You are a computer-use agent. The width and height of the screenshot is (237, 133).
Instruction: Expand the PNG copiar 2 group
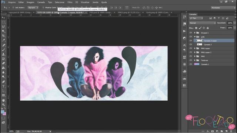pyautogui.click(x=195, y=52)
